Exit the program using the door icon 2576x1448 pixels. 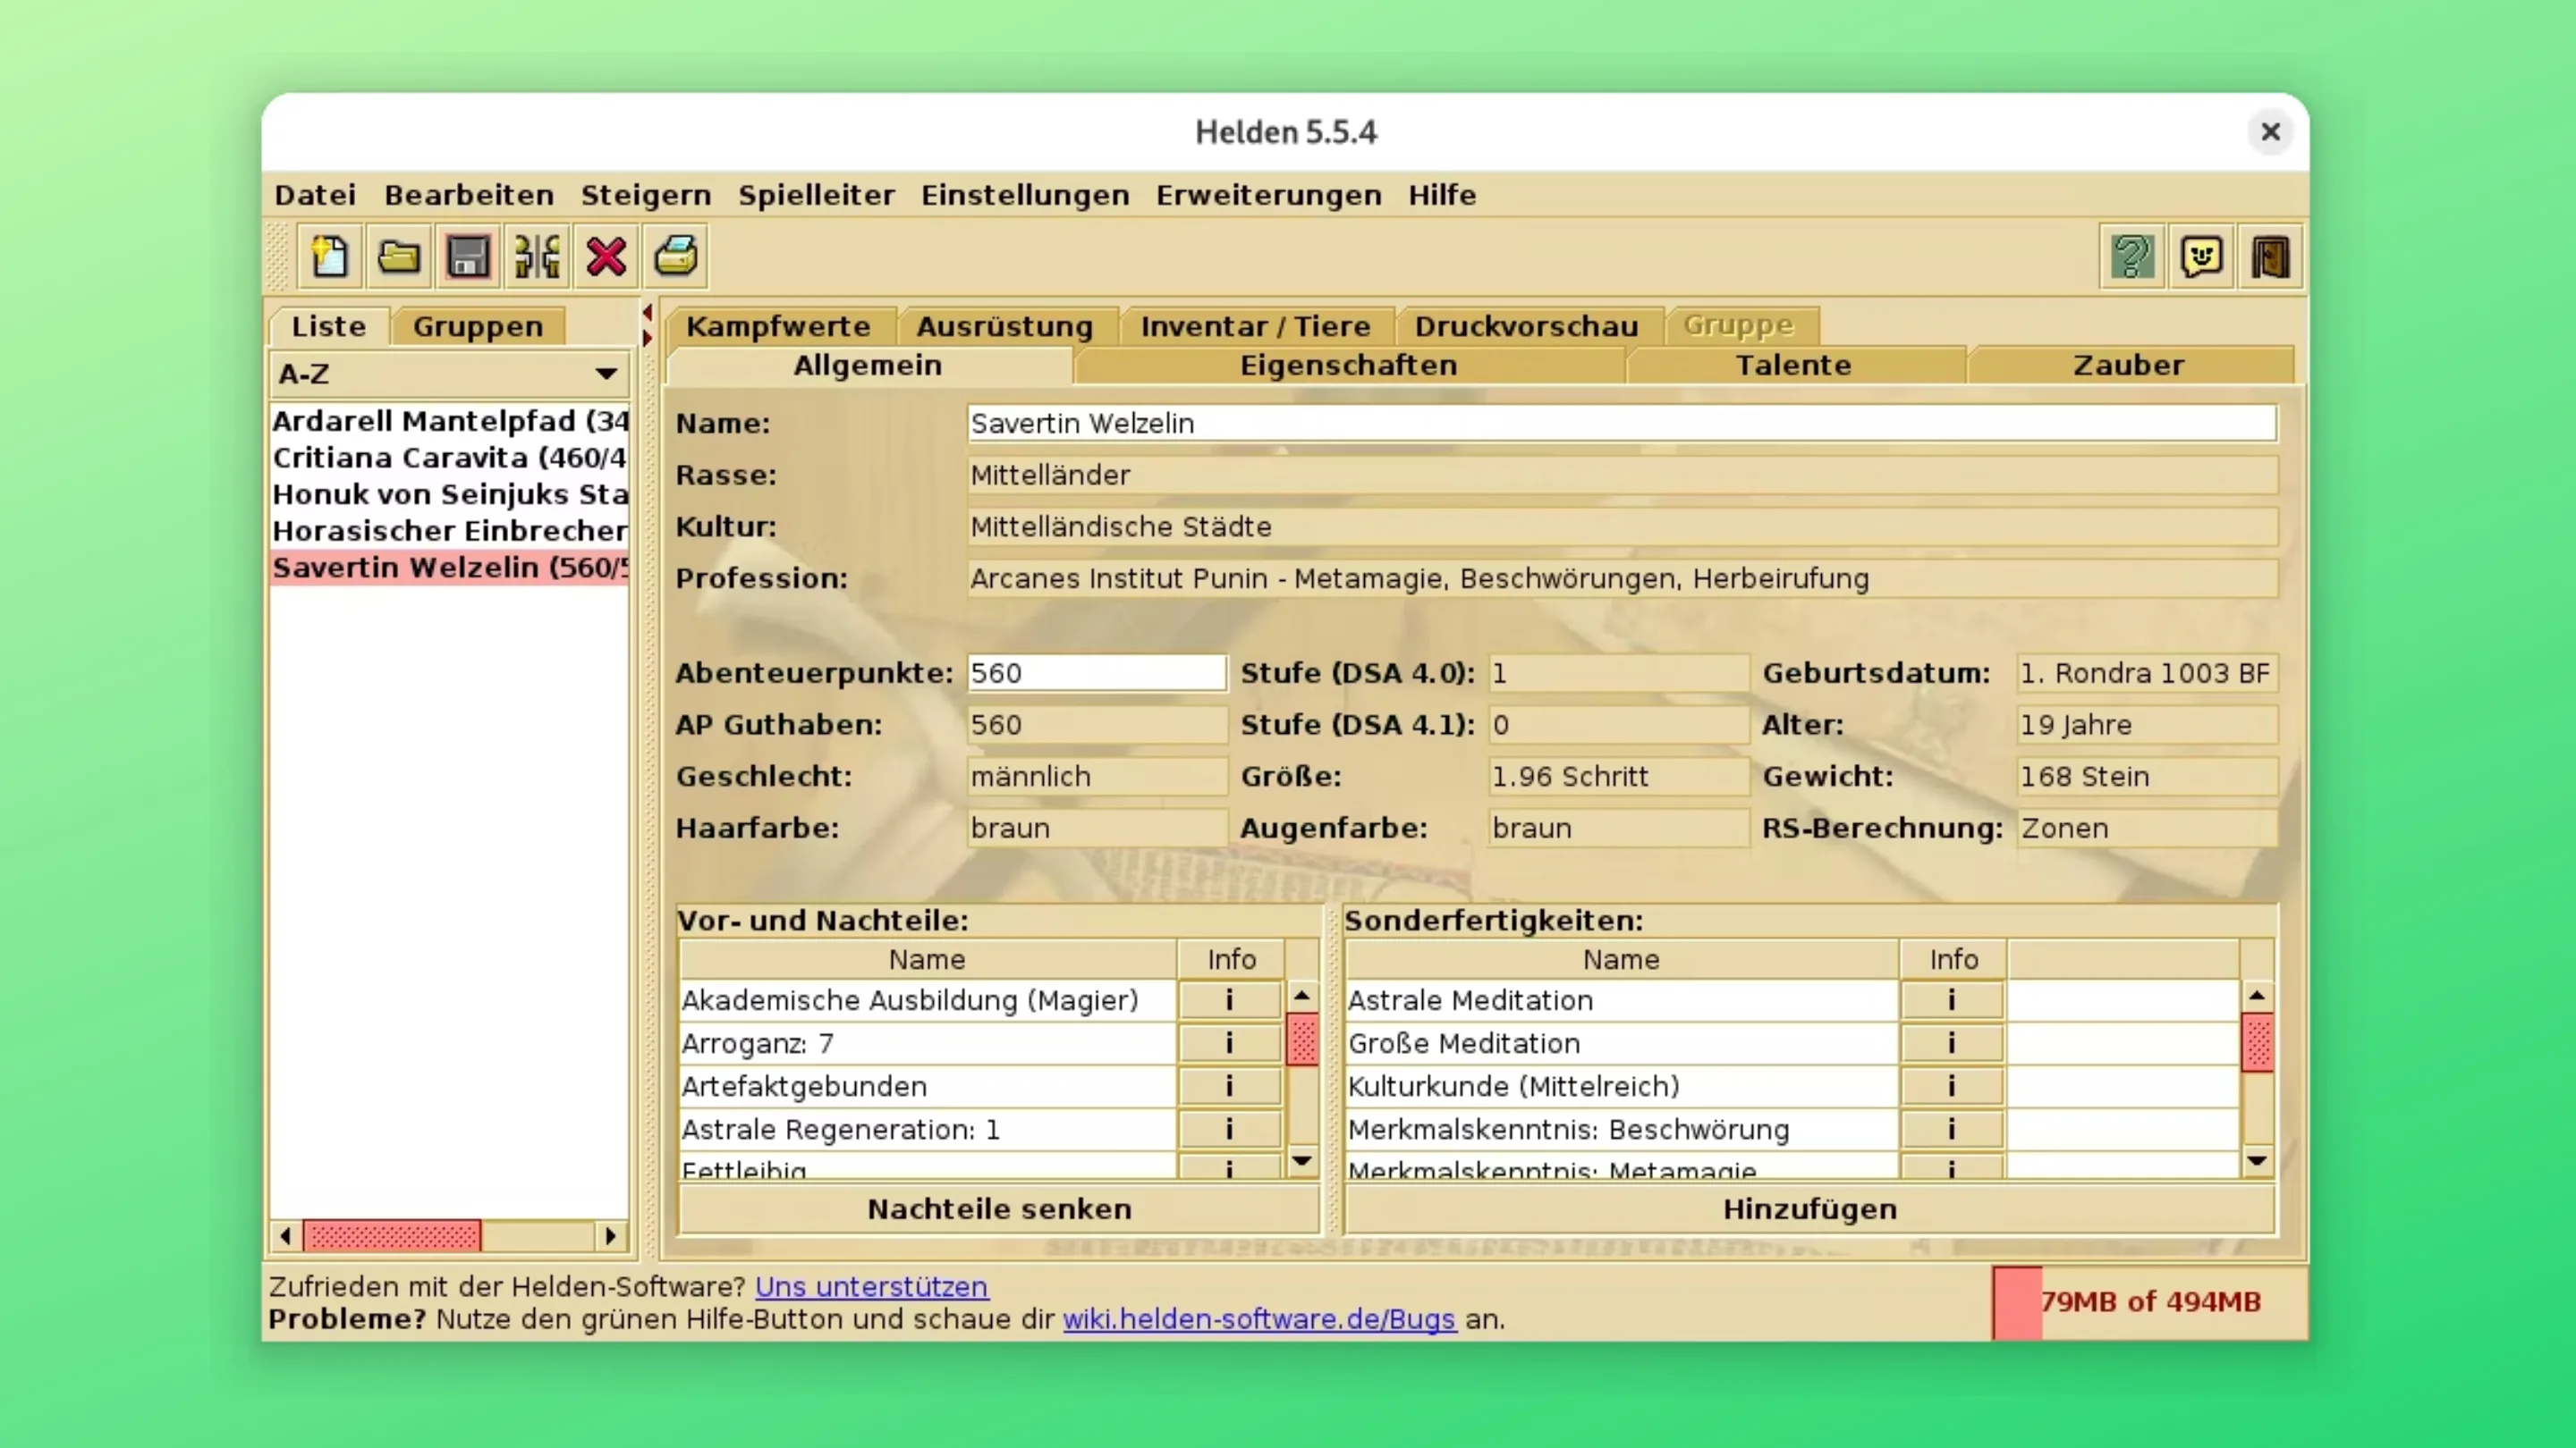(x=2270, y=257)
